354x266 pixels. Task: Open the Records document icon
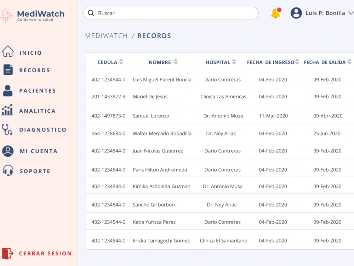click(x=8, y=70)
